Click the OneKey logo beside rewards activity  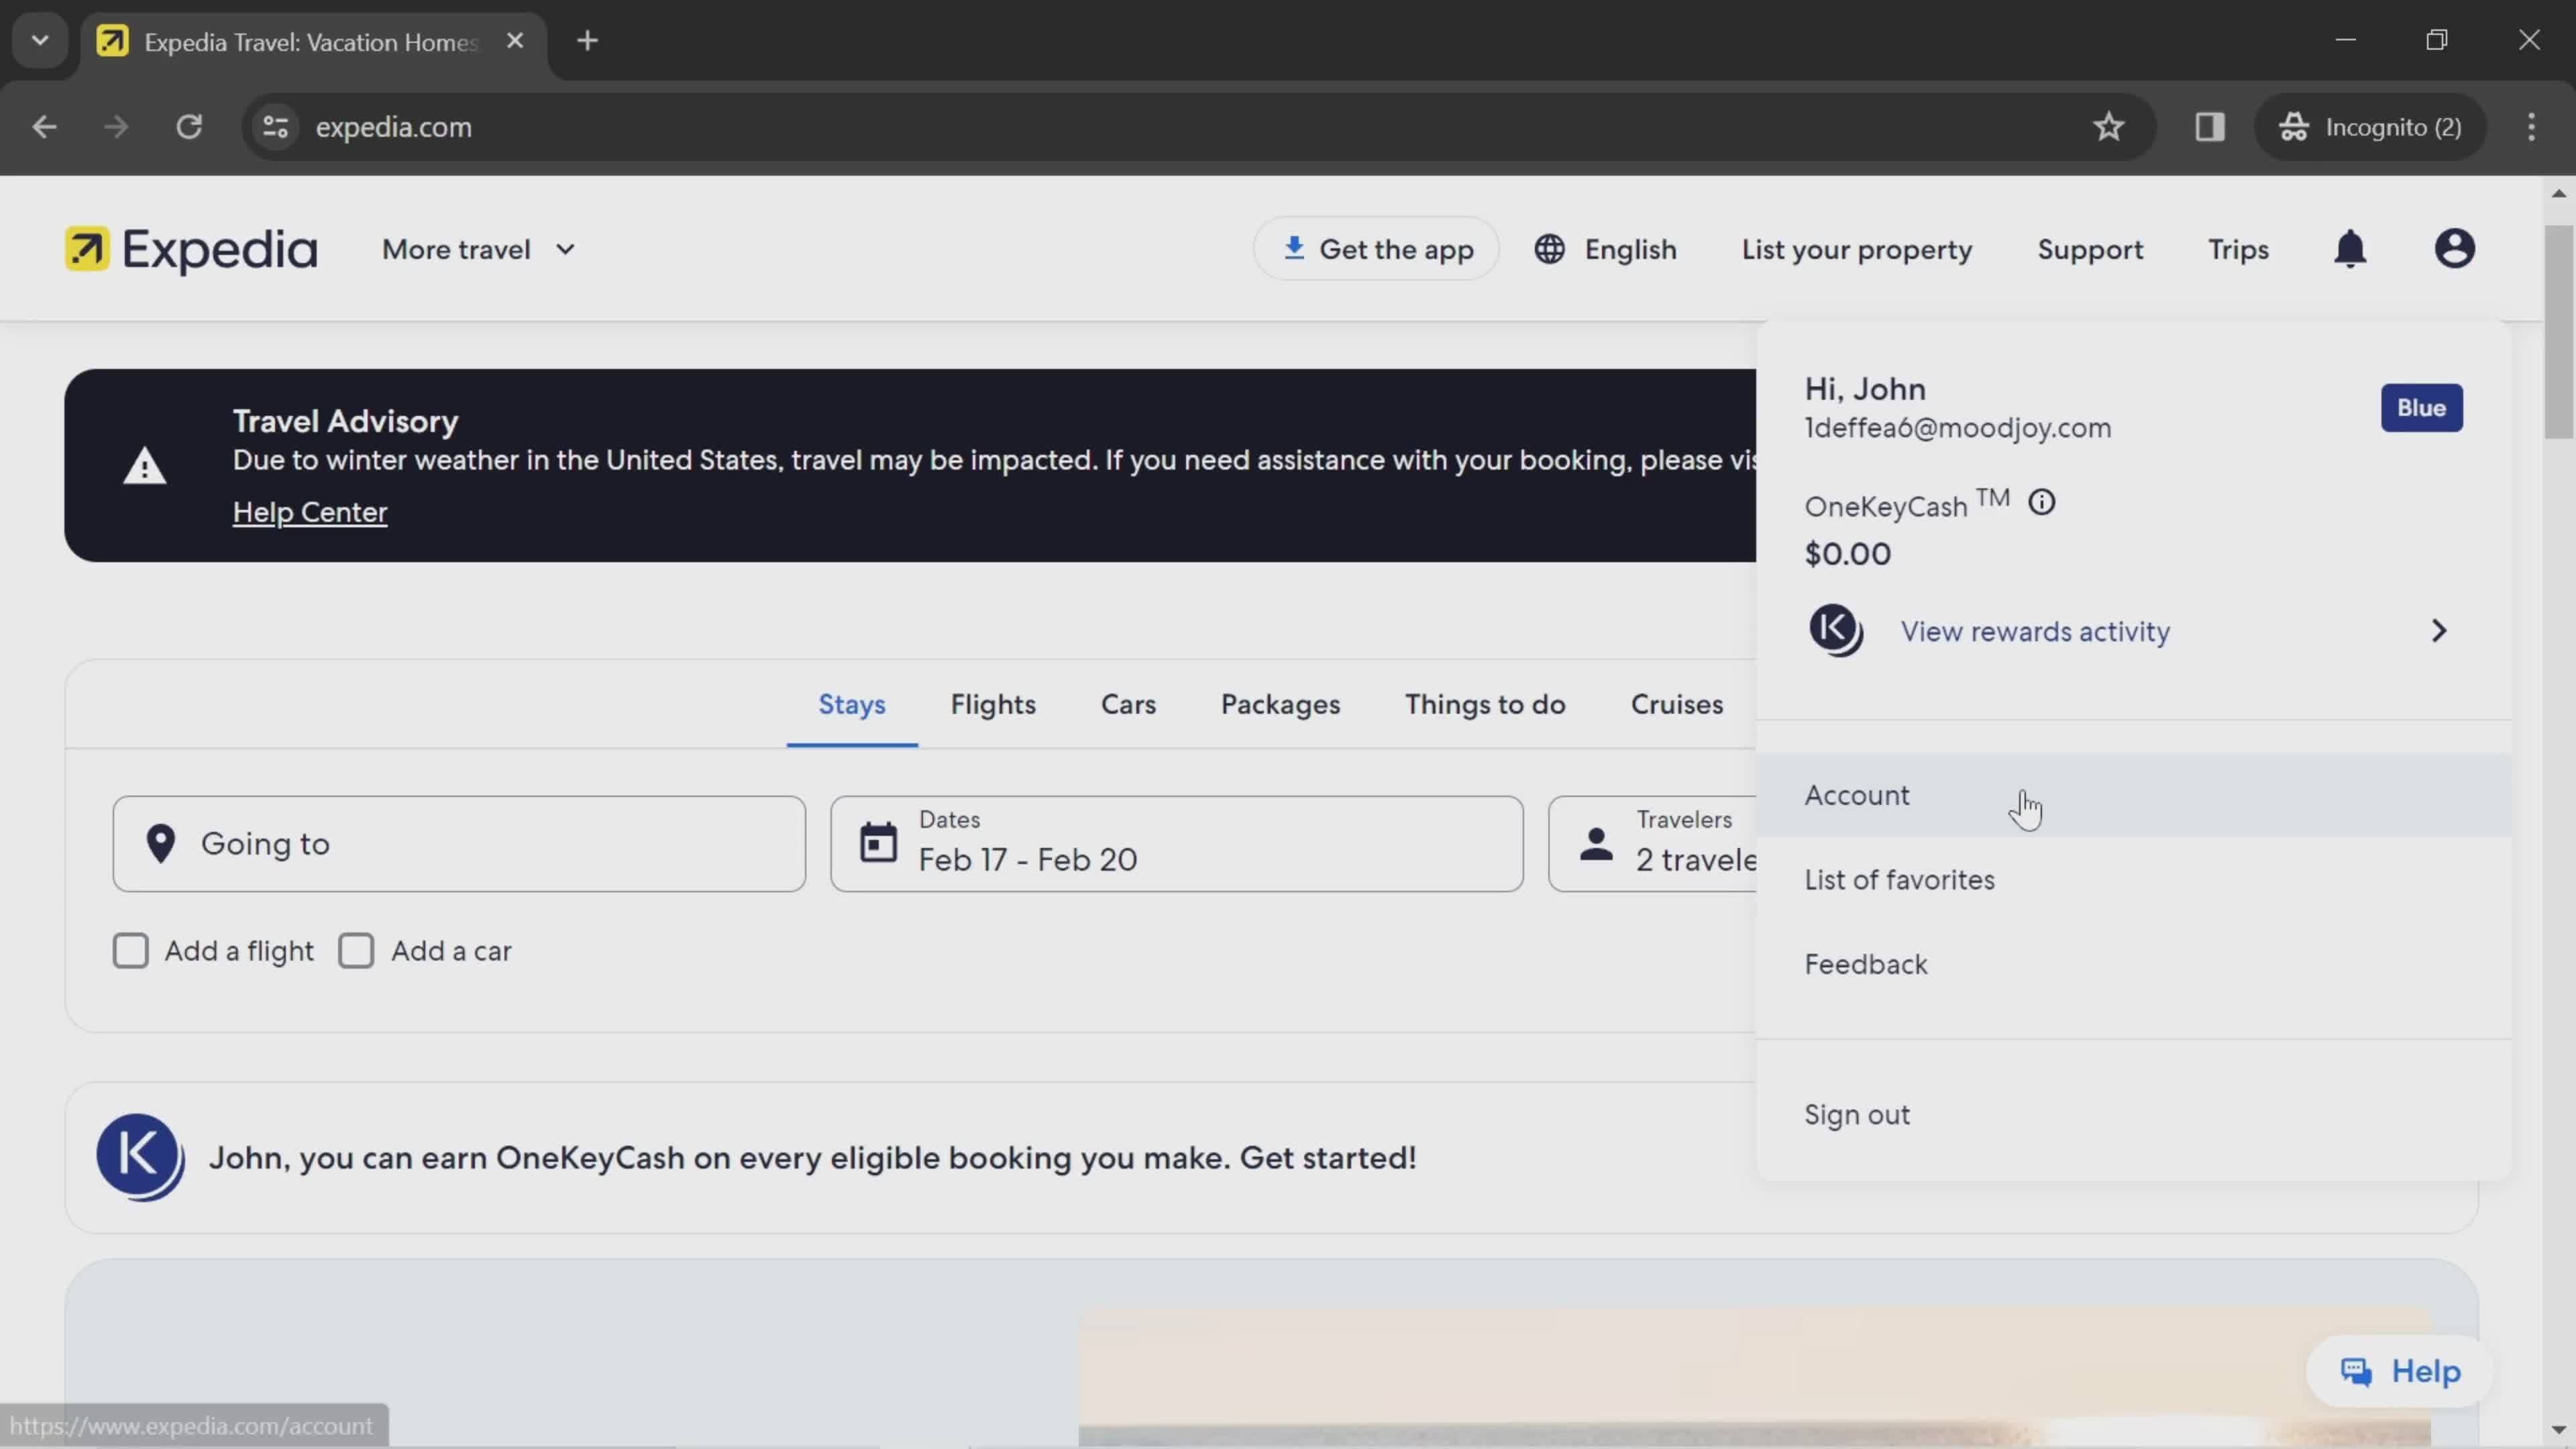coord(1836,631)
